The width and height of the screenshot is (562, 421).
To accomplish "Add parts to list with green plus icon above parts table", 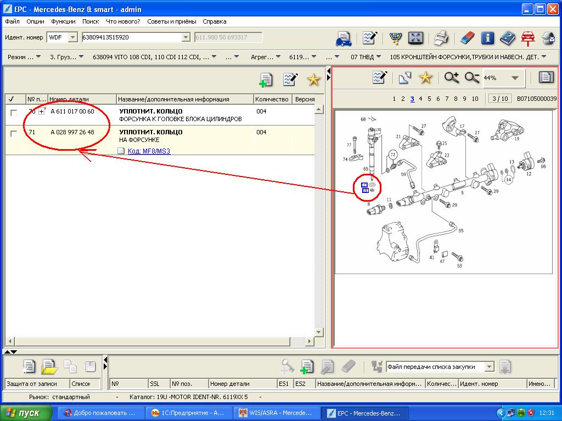I will tap(266, 79).
